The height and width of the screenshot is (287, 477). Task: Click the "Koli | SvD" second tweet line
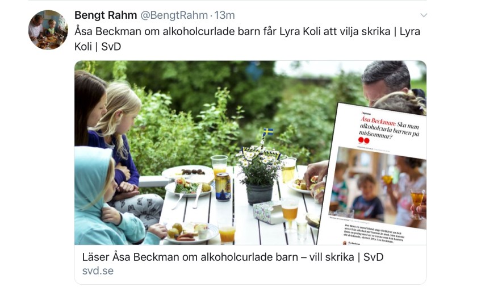(x=98, y=47)
